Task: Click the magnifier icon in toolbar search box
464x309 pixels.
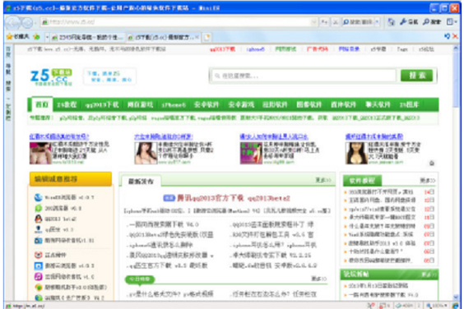Action: pos(346,22)
